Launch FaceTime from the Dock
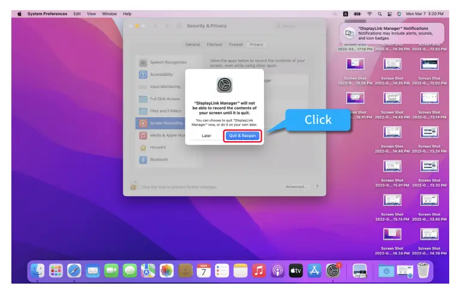This screenshot has height=292, width=454. (x=111, y=270)
